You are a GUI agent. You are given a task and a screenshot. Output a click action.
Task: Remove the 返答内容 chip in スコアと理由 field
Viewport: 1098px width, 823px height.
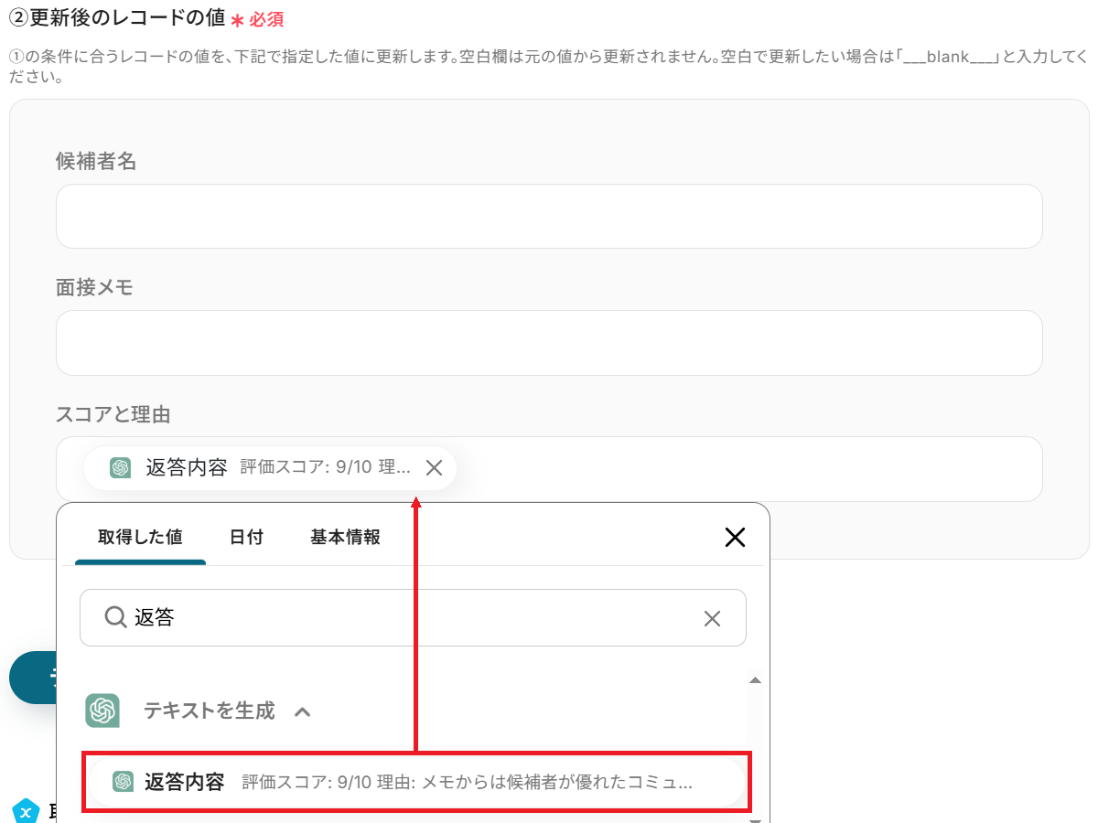tap(435, 468)
